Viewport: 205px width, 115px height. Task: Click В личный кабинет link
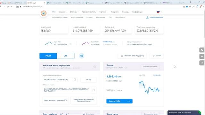pos(156,18)
